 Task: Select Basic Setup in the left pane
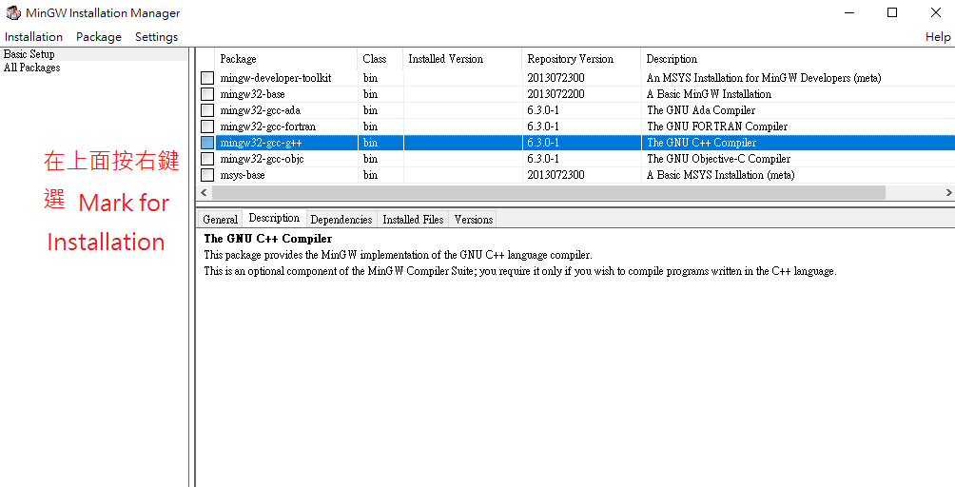[29, 54]
